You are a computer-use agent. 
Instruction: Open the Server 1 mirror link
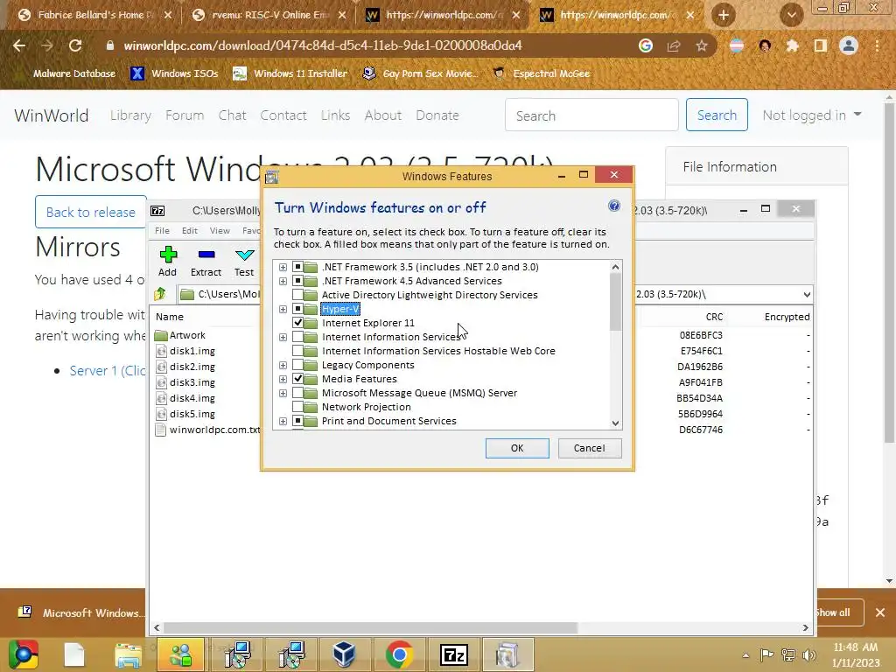click(x=107, y=371)
